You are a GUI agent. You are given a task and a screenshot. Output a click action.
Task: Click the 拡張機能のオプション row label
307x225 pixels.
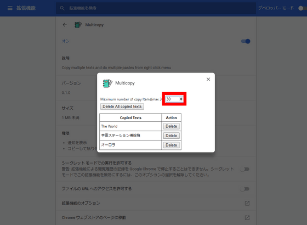point(81,203)
